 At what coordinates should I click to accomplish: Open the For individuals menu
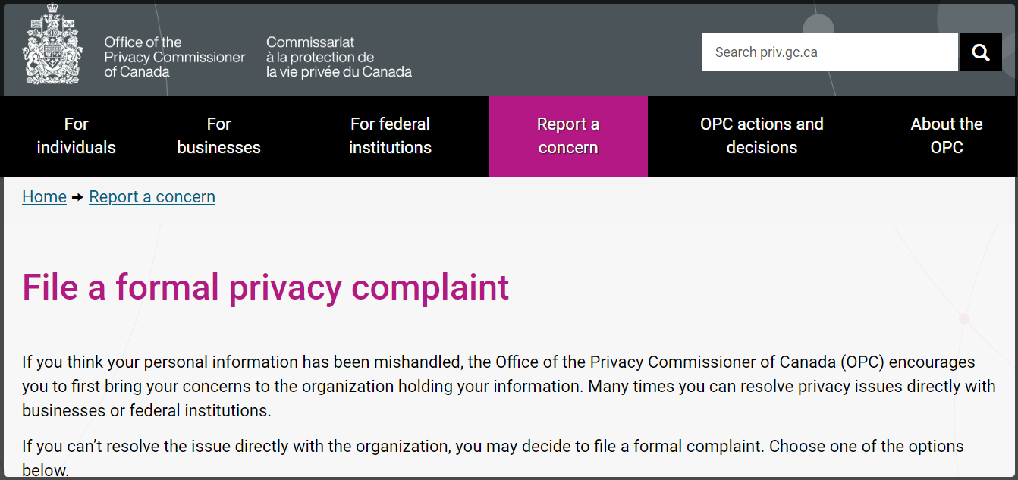pos(77,136)
